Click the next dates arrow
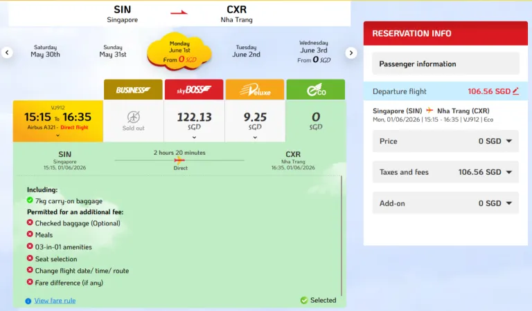532x311 pixels. coord(351,53)
